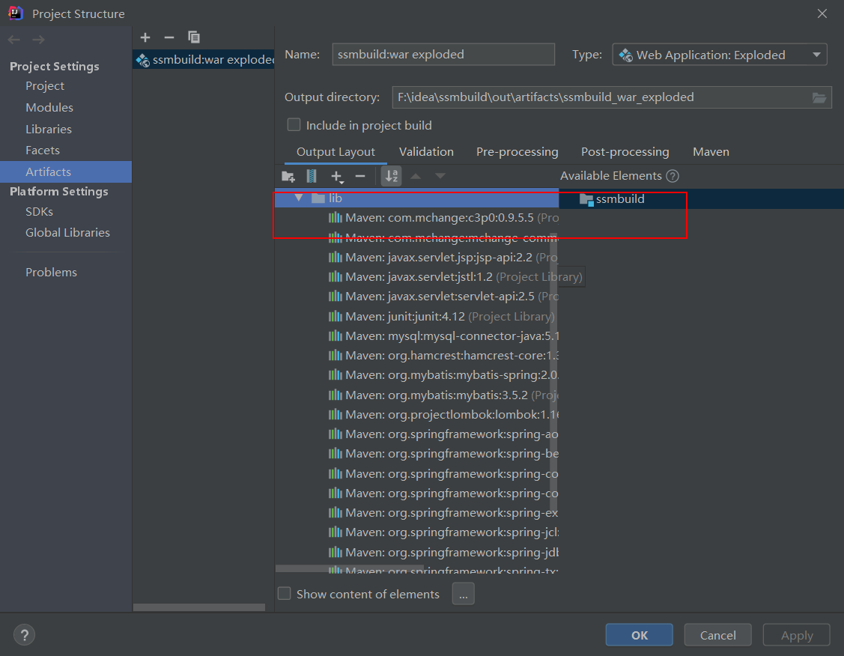Click the artifact list horizontal scrollbar
The image size is (844, 656).
199,607
